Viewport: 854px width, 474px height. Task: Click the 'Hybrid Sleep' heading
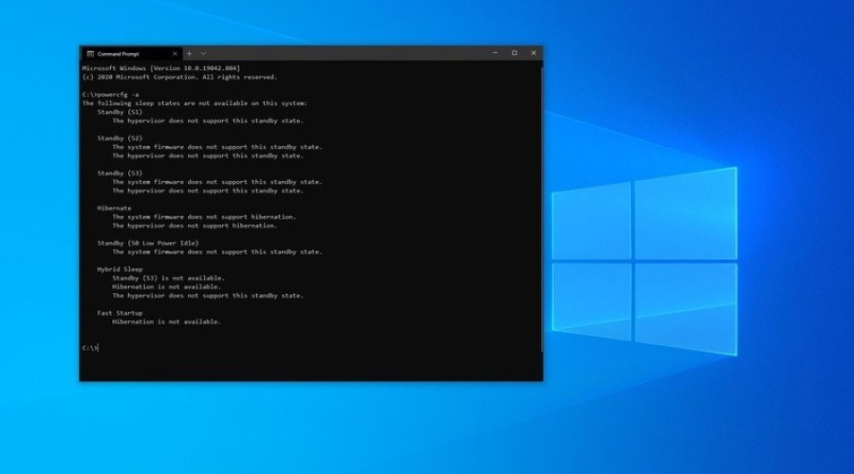tap(120, 269)
